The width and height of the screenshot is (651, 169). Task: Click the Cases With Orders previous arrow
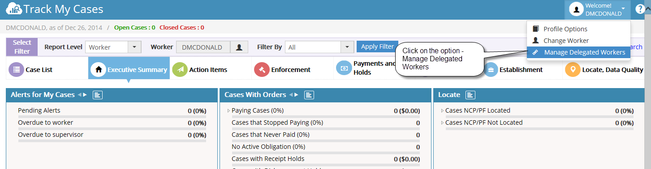point(291,95)
